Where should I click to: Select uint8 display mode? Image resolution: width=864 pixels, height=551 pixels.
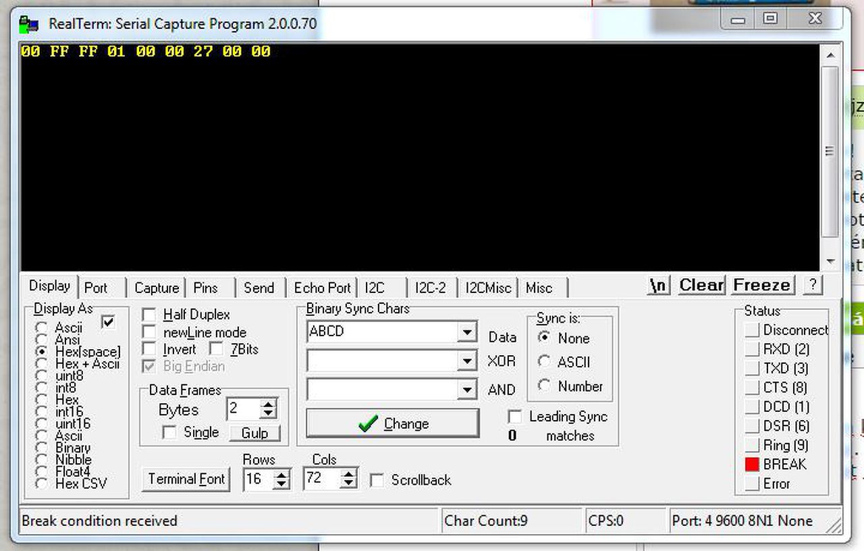tap(42, 376)
